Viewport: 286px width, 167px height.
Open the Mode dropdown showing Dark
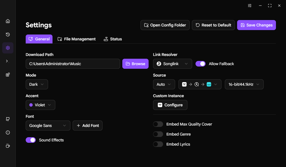pos(37,84)
